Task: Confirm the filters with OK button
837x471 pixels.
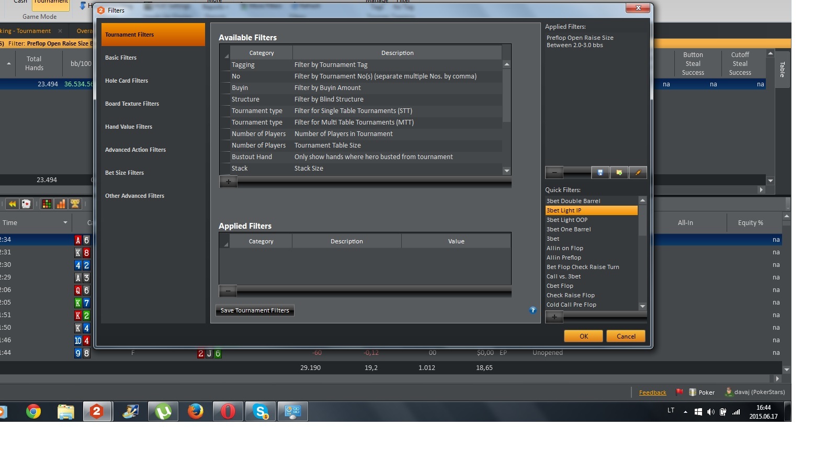Action: click(x=584, y=337)
